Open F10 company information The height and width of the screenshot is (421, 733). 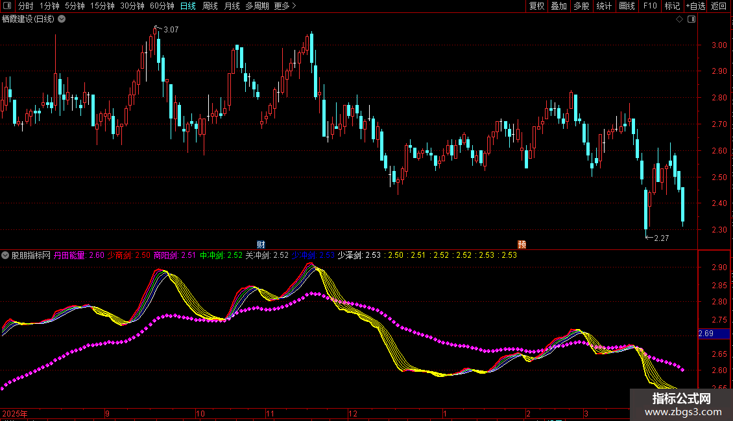(649, 6)
